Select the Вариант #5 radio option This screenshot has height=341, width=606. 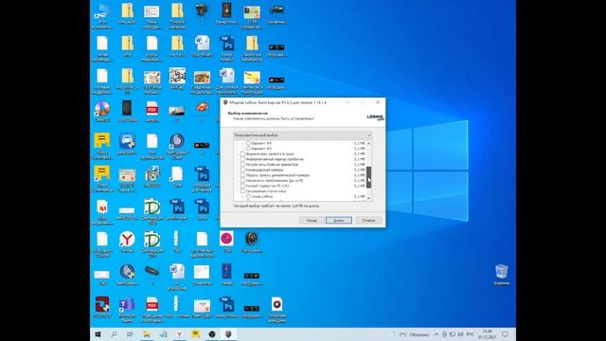coord(248,149)
